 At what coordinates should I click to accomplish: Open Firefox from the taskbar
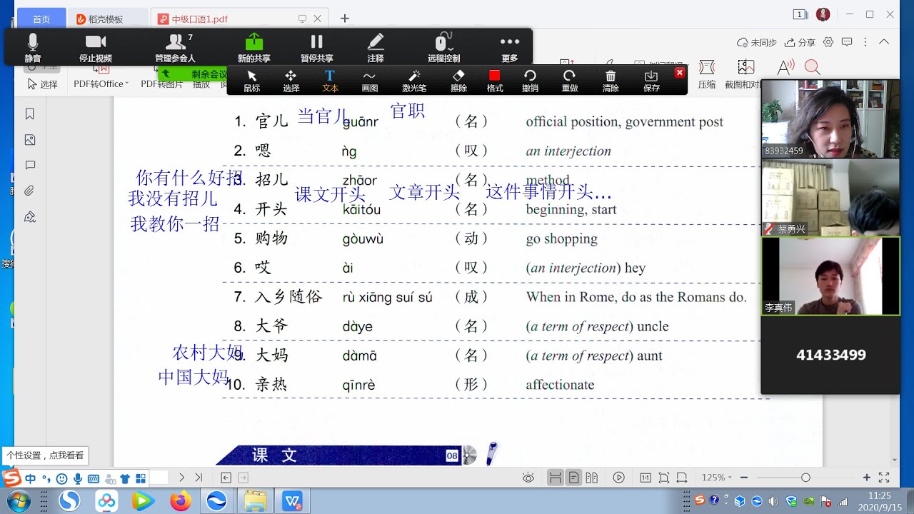[181, 501]
